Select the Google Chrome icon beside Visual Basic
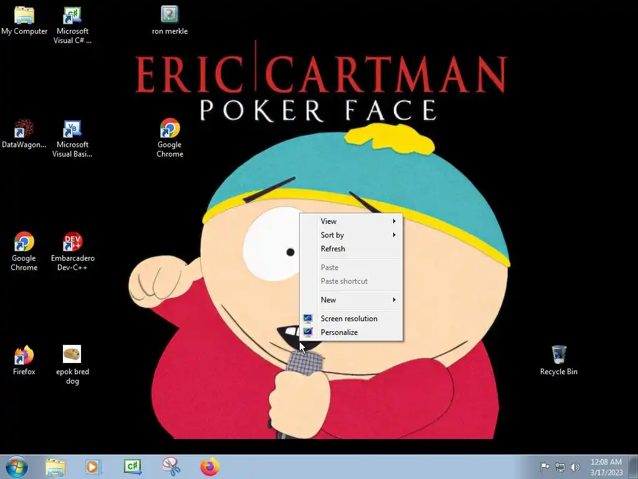This screenshot has width=638, height=479. (169, 138)
